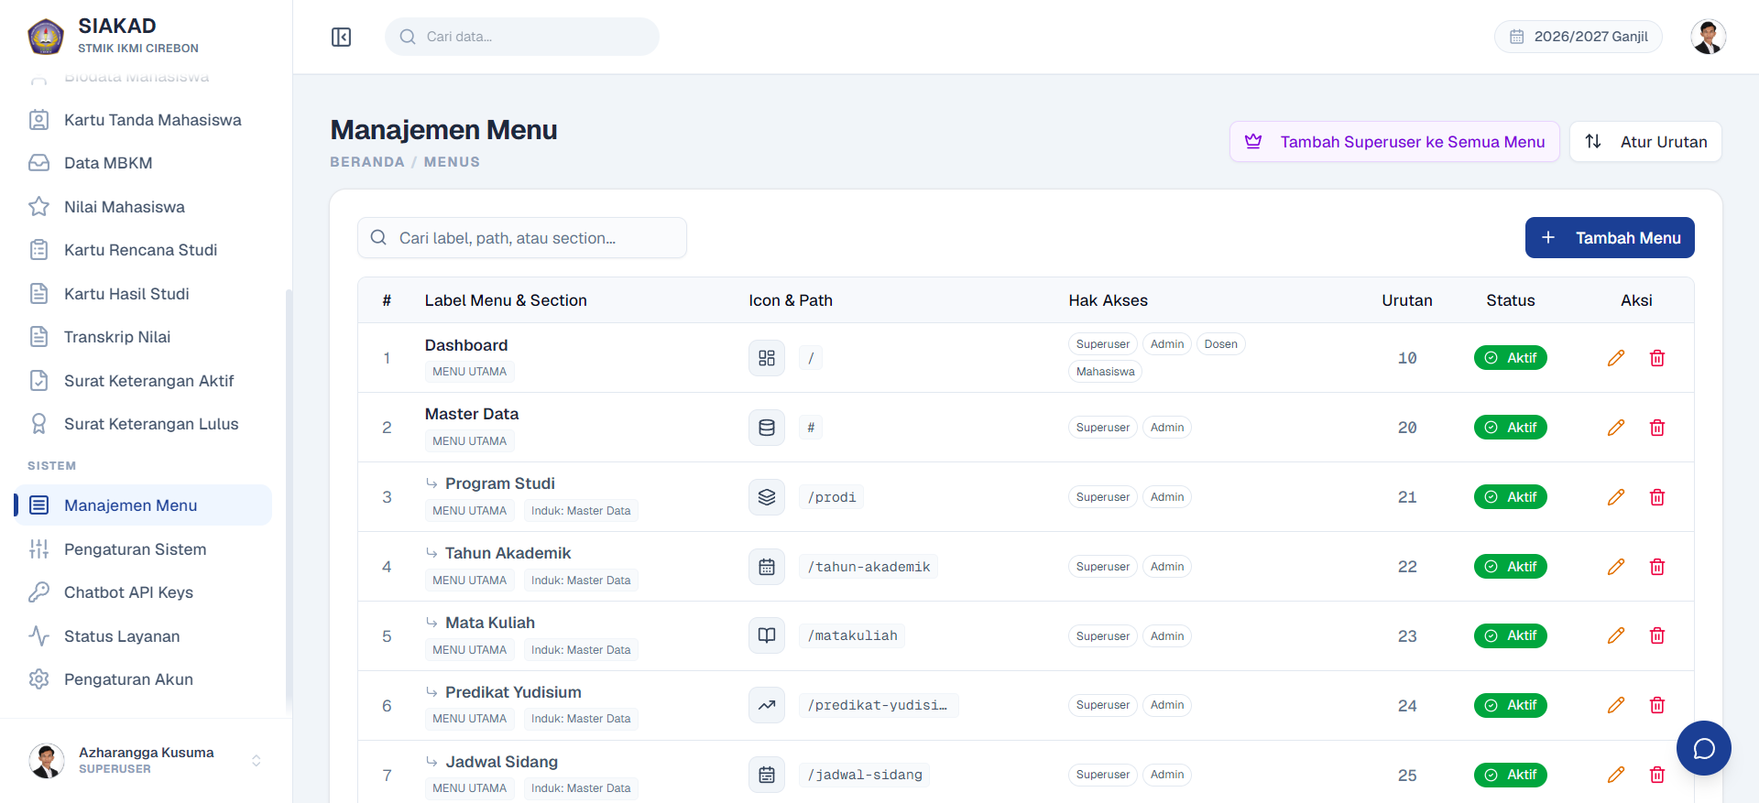Viewport: 1759px width, 803px height.
Task: Delete the Tahun Akademik menu row
Action: coord(1656,567)
